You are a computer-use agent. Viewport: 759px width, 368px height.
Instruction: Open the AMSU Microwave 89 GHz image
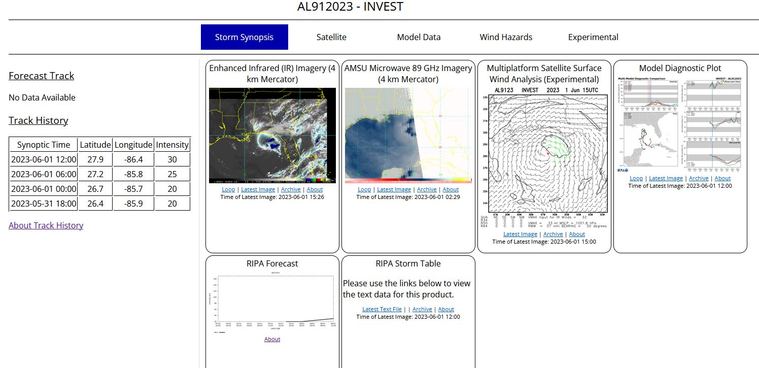point(408,136)
